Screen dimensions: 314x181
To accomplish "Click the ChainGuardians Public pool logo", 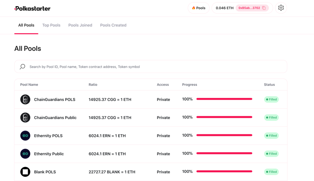I will tap(25, 118).
